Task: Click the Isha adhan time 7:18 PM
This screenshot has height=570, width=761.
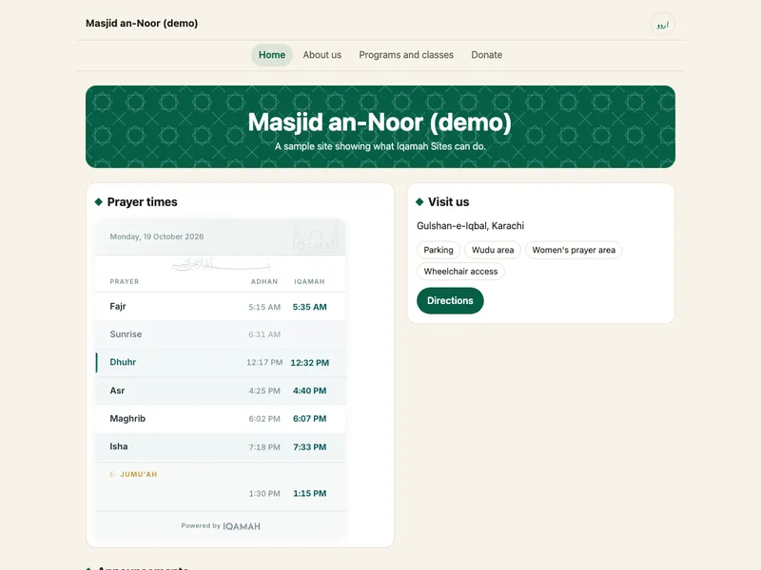Action: 264,446
